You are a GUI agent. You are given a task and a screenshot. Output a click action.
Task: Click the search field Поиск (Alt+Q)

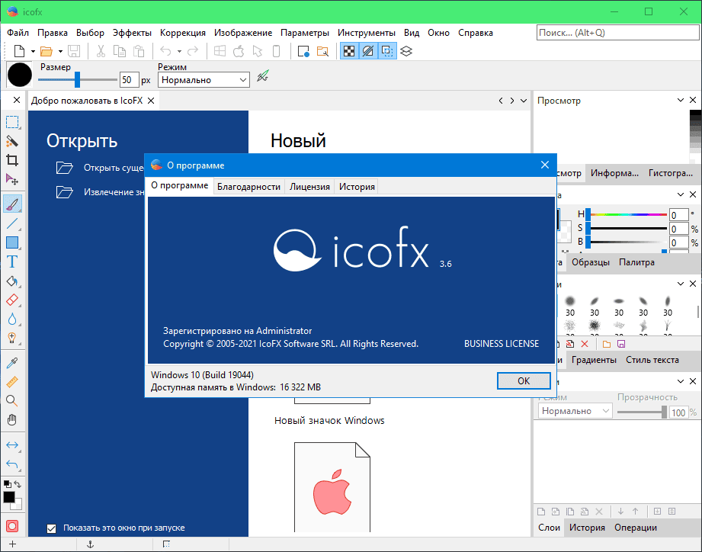(617, 33)
